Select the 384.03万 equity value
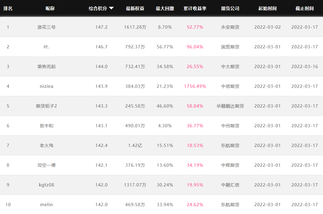Screen dimensions: 323x214 click(135, 86)
